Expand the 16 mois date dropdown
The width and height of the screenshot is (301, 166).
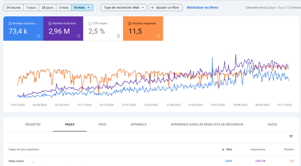tap(82, 8)
